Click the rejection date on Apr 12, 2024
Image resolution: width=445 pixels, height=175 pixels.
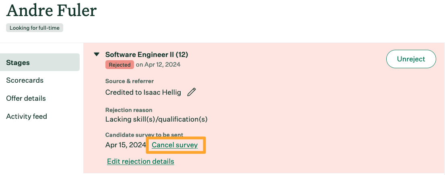(x=158, y=65)
